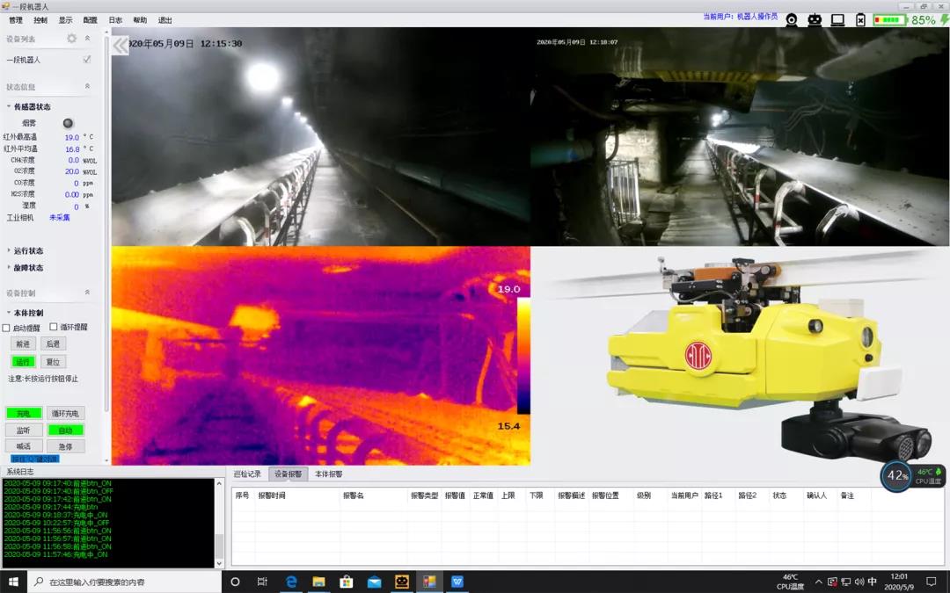Switch to the 巡检记录 tab
This screenshot has height=593, width=950.
[247, 474]
